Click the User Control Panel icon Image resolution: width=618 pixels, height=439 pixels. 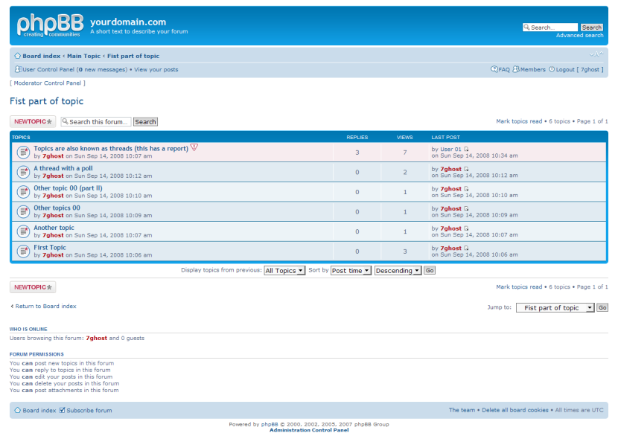tap(18, 68)
